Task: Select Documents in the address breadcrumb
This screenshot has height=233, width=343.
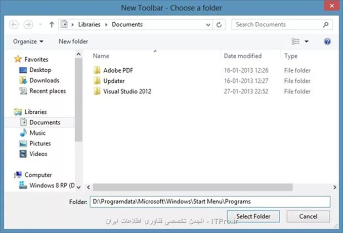Action: pyautogui.click(x=127, y=24)
